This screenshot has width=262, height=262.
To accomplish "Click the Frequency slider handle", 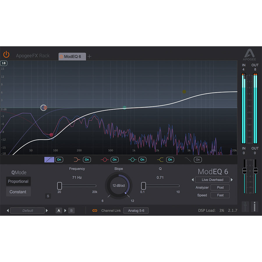I will [60, 186].
